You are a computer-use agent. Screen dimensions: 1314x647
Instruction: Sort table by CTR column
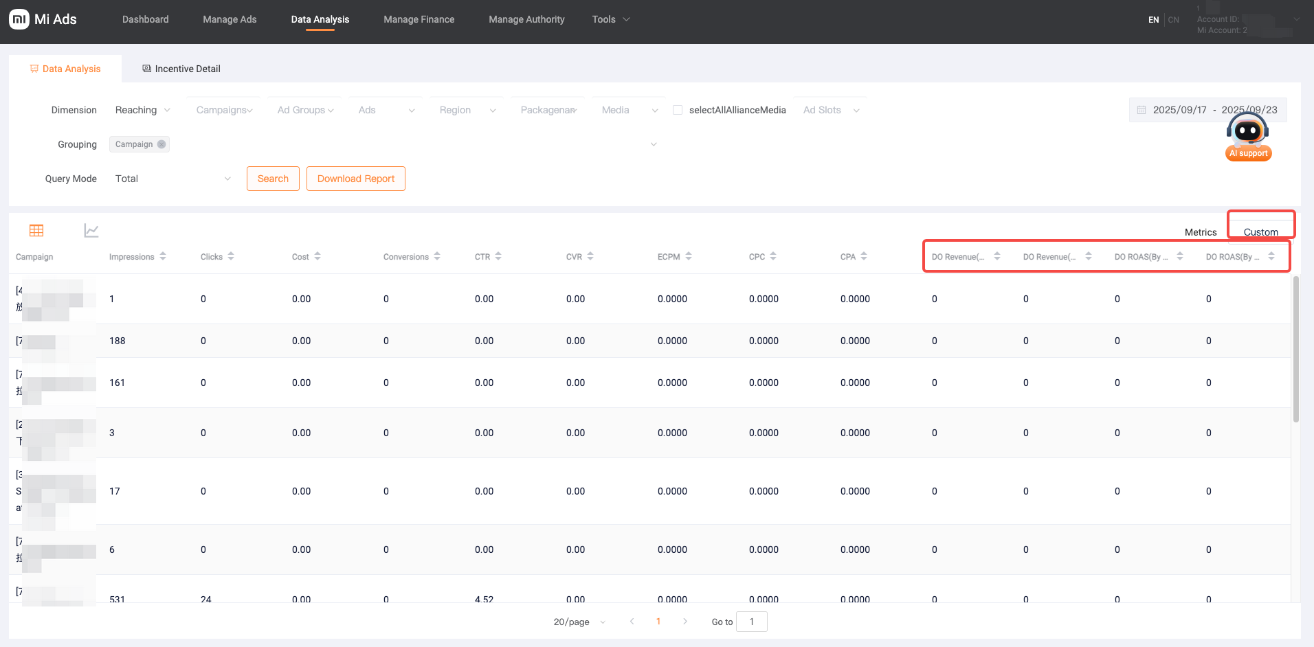[498, 256]
